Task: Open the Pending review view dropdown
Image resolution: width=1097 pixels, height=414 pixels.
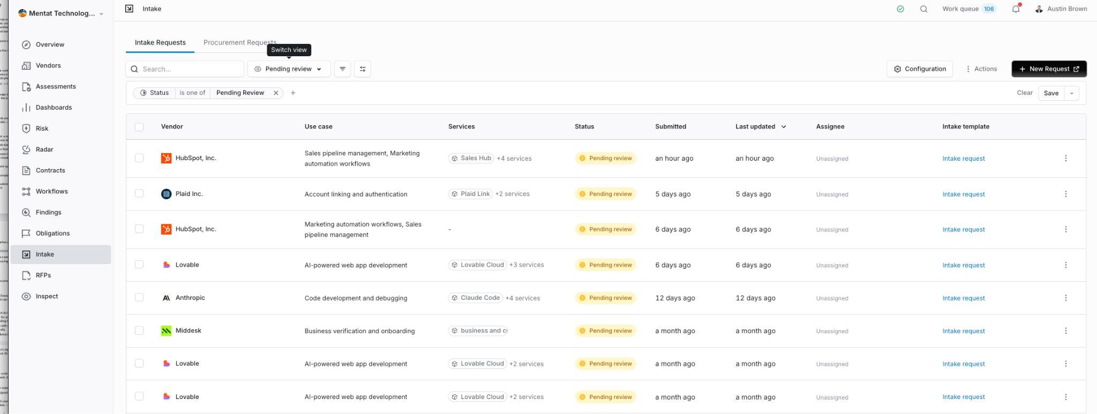Action: coord(289,69)
